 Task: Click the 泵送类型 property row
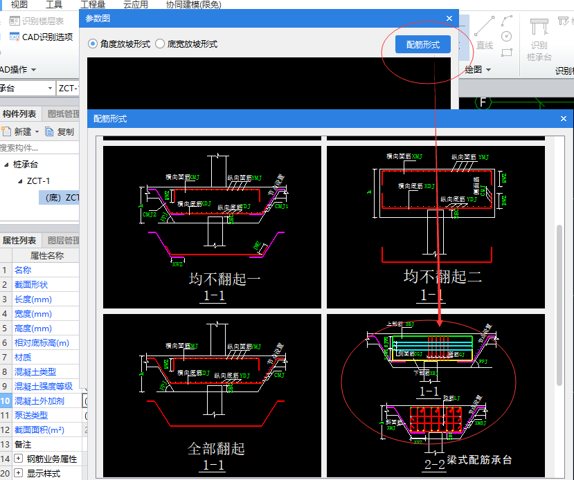coord(39,415)
